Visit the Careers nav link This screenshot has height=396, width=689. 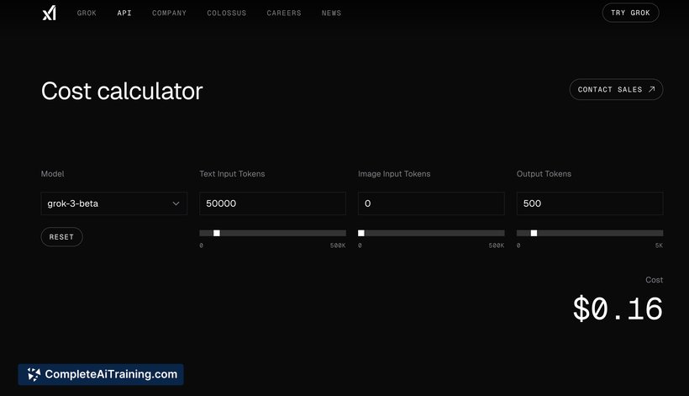click(x=284, y=13)
